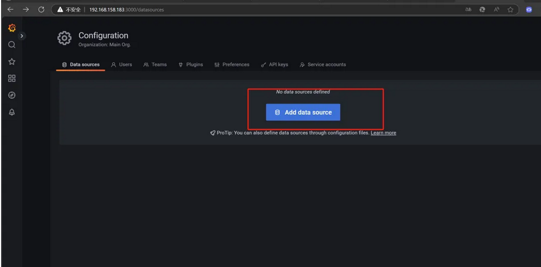Go back with the browser back arrow
This screenshot has height=267, width=541.
coord(10,10)
